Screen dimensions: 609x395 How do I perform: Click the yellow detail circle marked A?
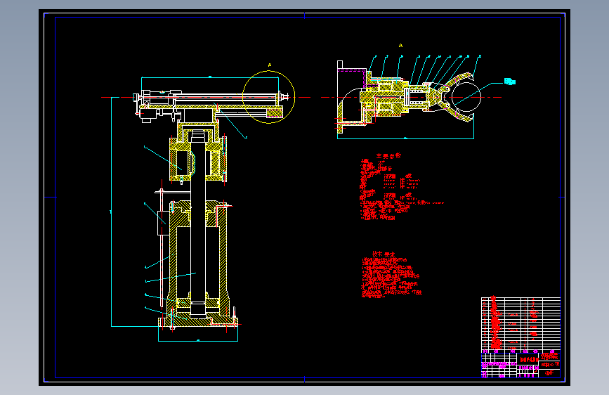click(268, 97)
